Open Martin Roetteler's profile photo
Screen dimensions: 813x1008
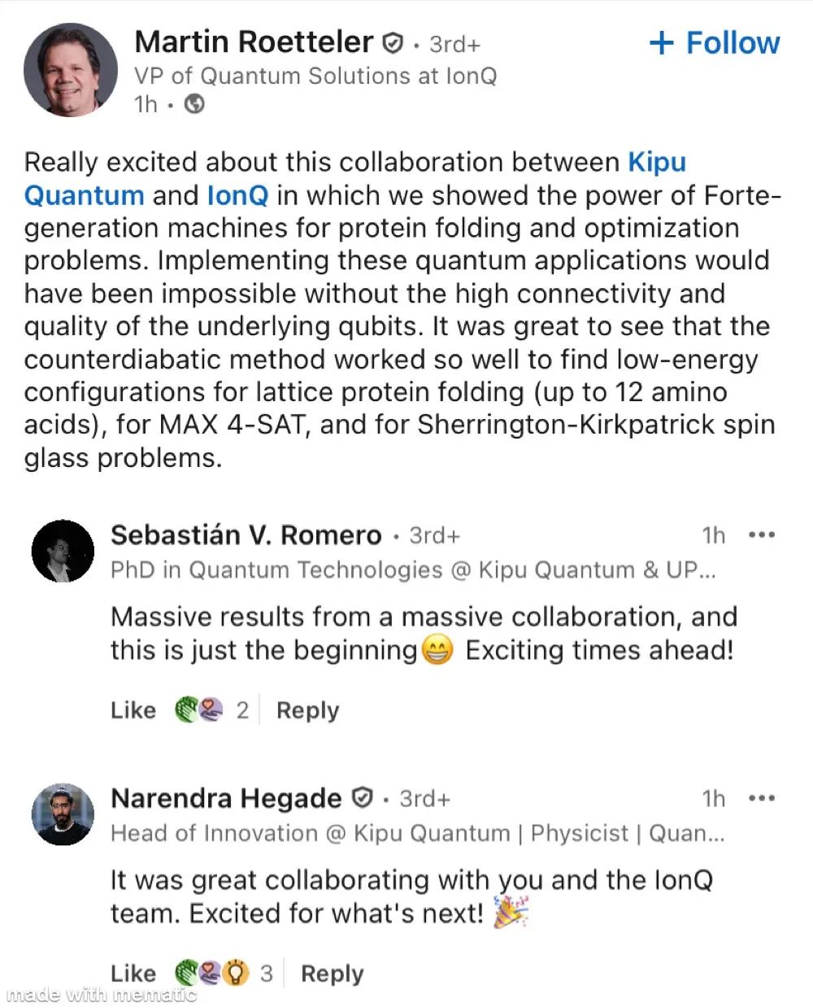coord(71,70)
